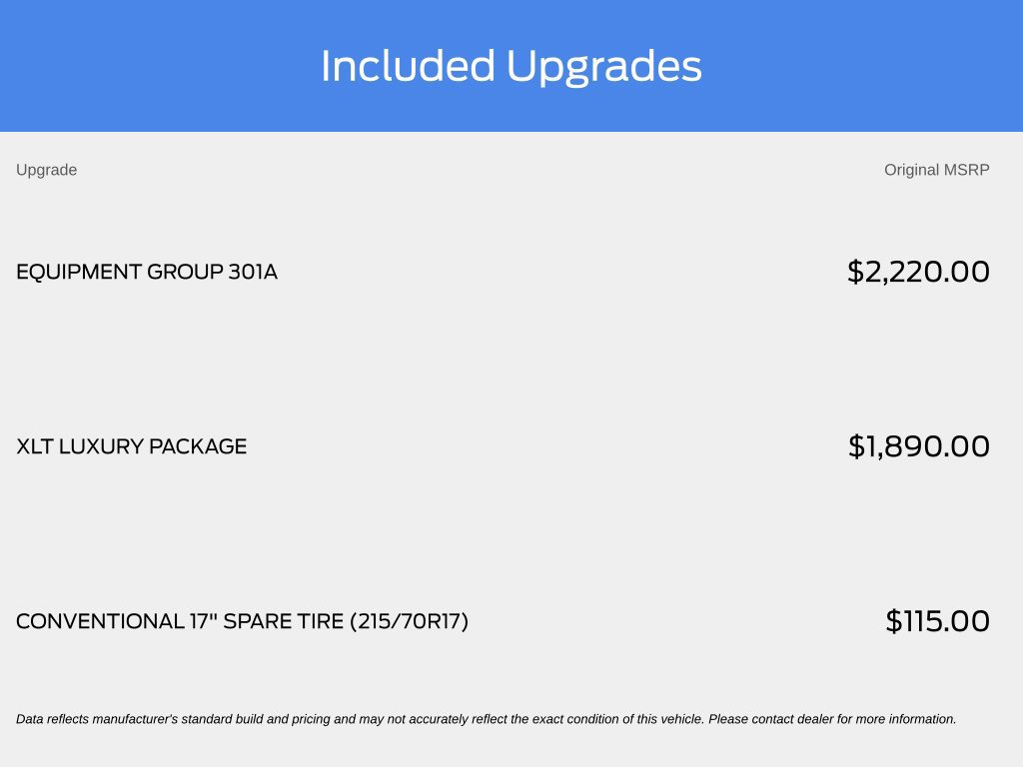The width and height of the screenshot is (1023, 767).
Task: Click the word LUXURY in package name
Action: (x=101, y=446)
